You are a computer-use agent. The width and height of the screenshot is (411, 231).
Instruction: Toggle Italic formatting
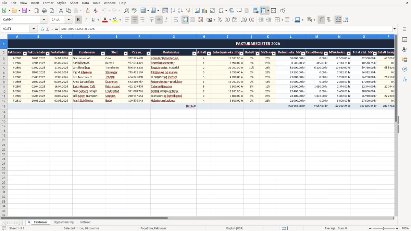pos(86,20)
